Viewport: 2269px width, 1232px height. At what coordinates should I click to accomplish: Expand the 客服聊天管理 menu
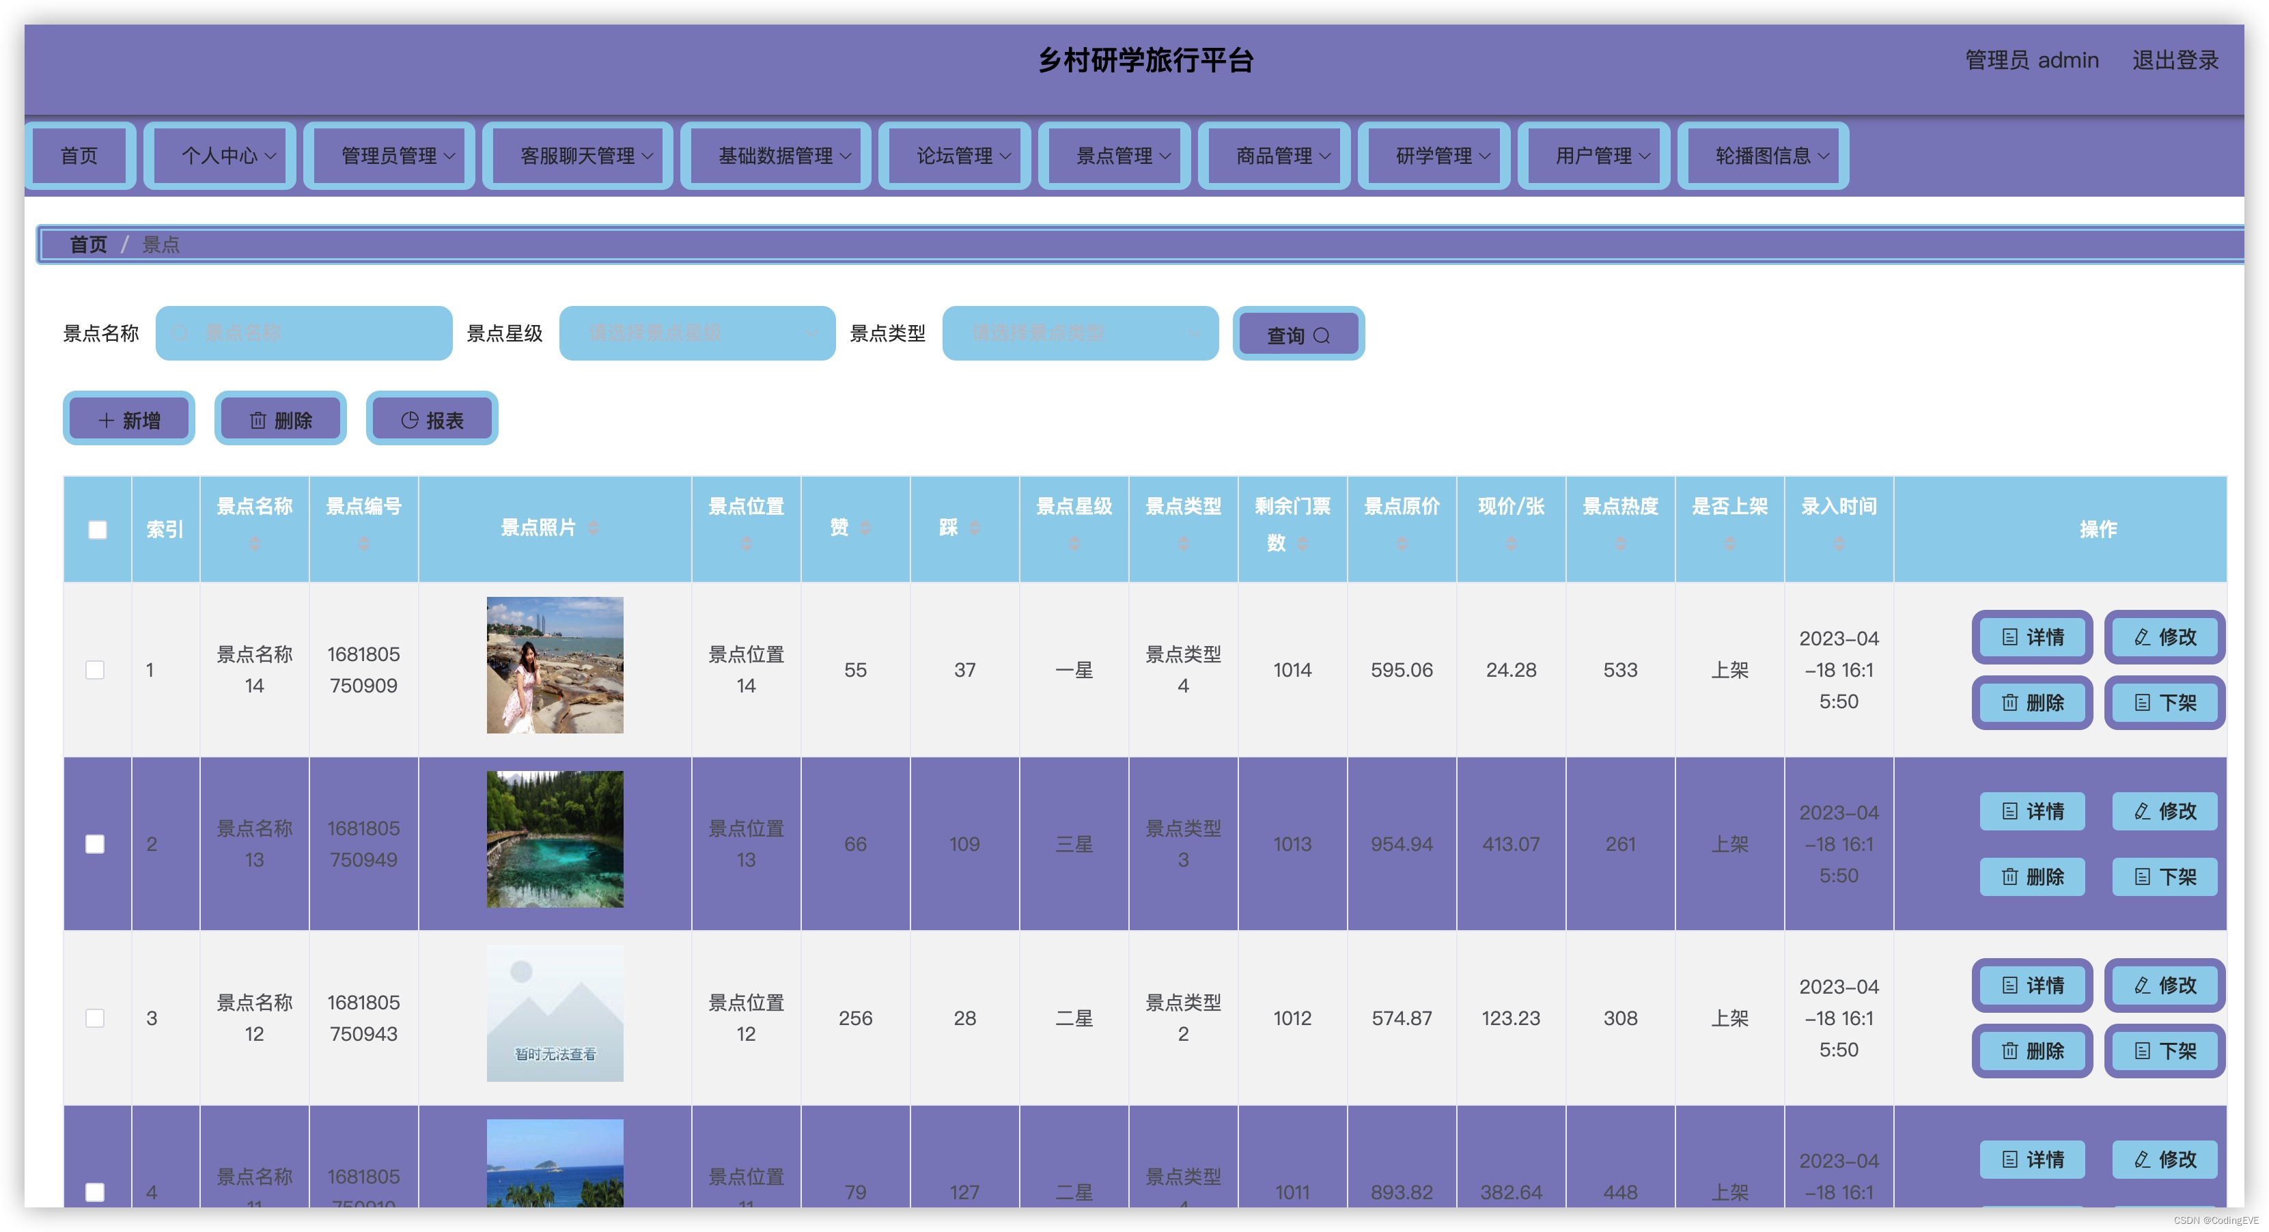pos(577,156)
